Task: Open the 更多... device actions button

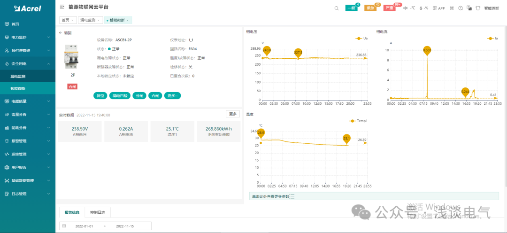Action: (172, 96)
